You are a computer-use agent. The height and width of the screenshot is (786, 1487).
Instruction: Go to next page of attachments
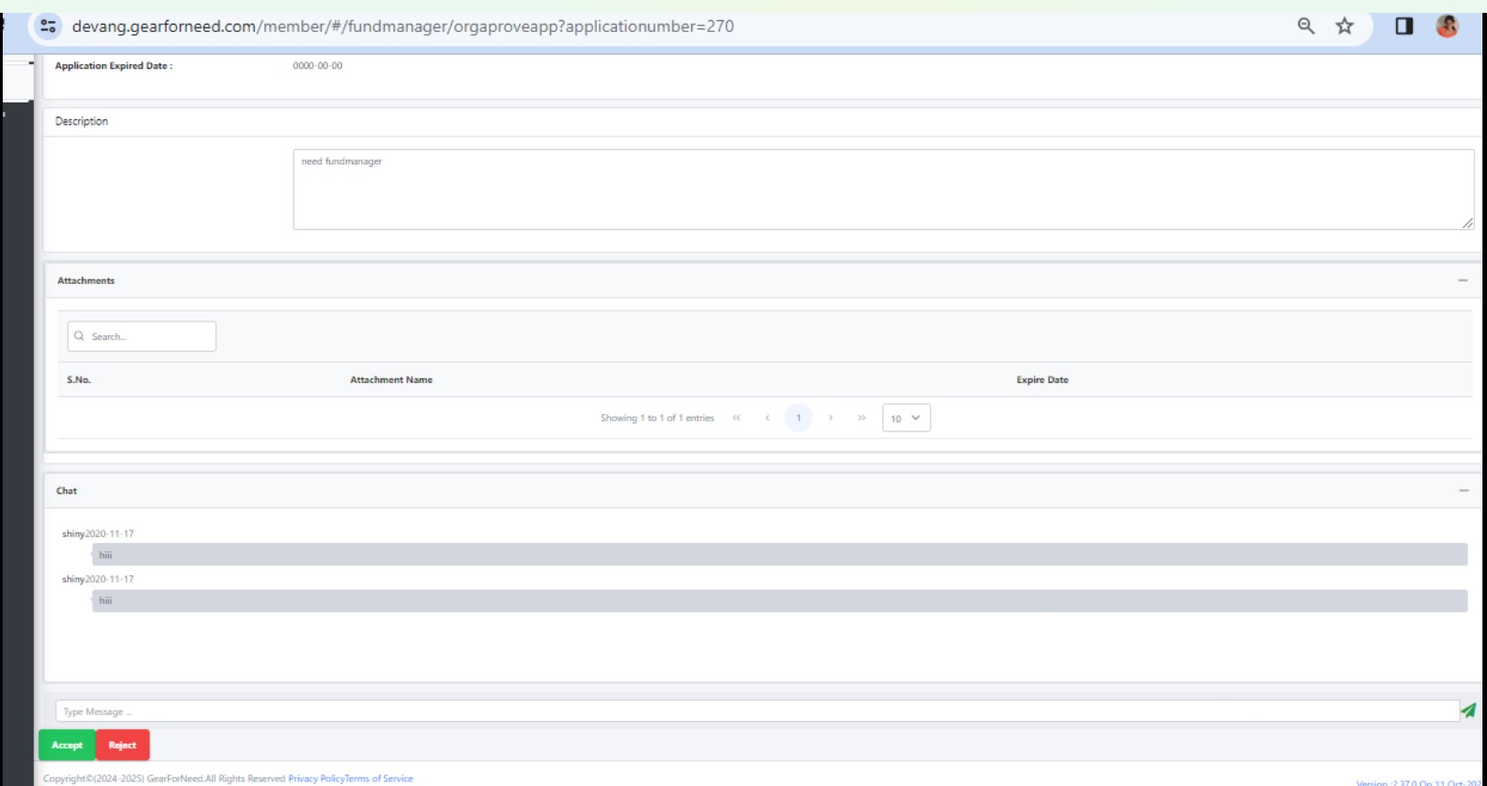[x=831, y=418]
